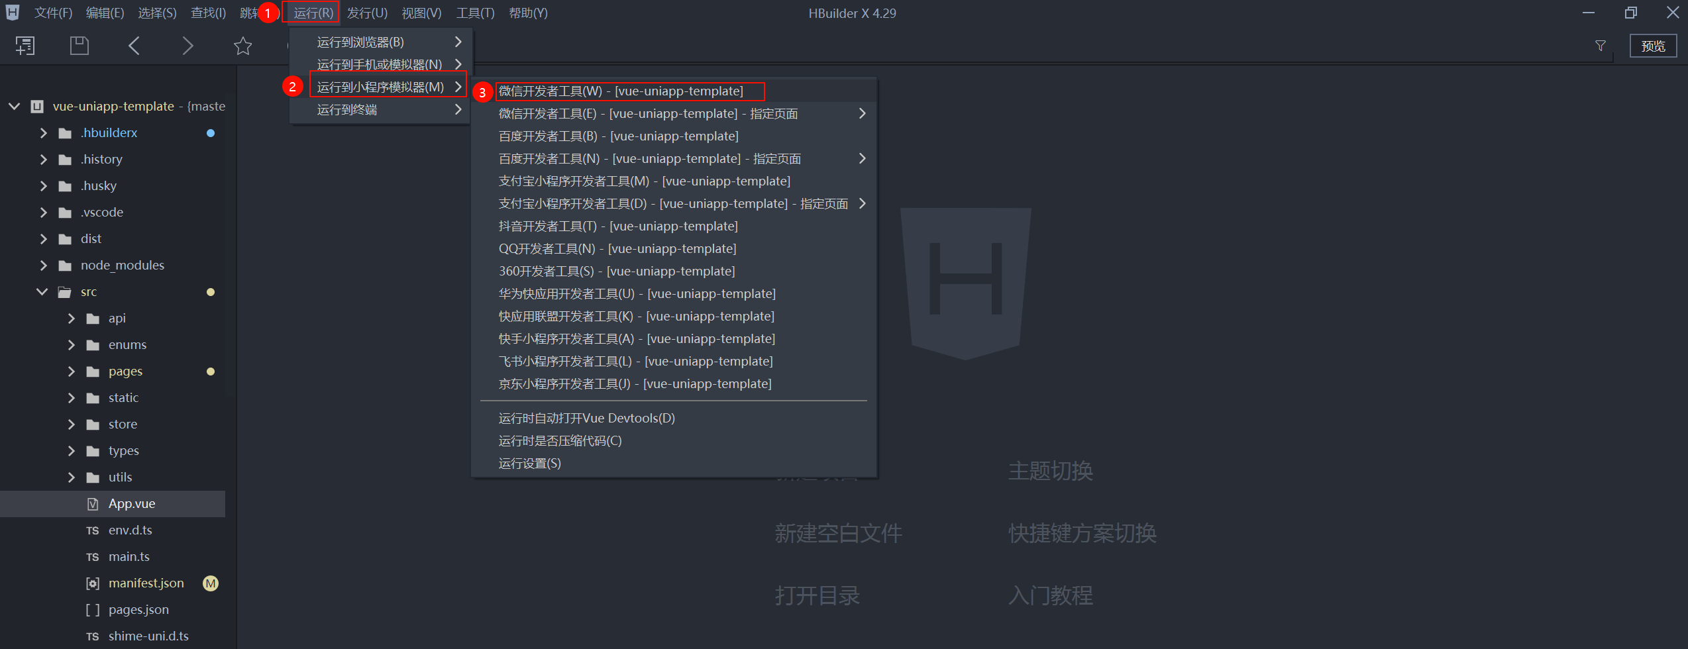Open the 发行(U) menu
Screen dimensions: 1688x649
pyautogui.click(x=368, y=13)
